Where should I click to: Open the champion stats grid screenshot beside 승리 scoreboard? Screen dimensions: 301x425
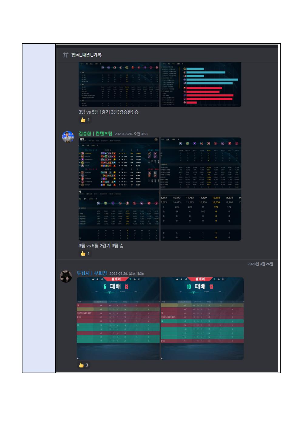point(201,163)
